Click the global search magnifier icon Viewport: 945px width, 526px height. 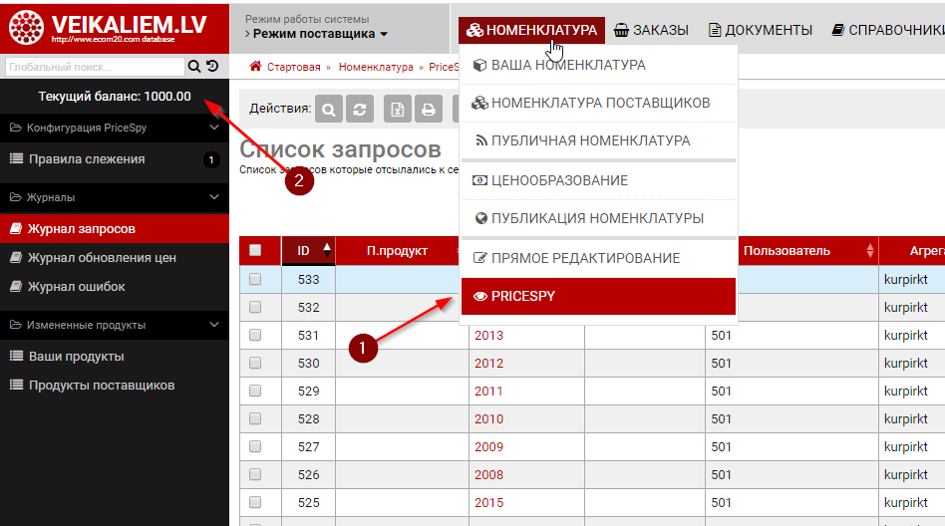[193, 67]
